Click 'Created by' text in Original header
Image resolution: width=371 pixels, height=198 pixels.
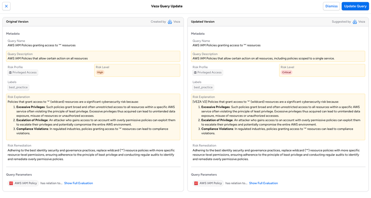158,21
